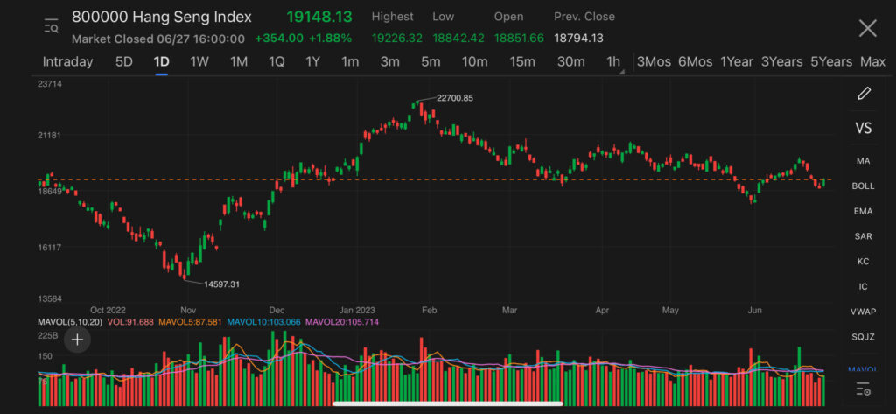896x414 pixels.
Task: Set range to 3Mos
Action: pos(654,62)
